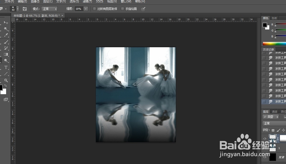Open the 强度 slider dropdown arrow

click(86, 9)
